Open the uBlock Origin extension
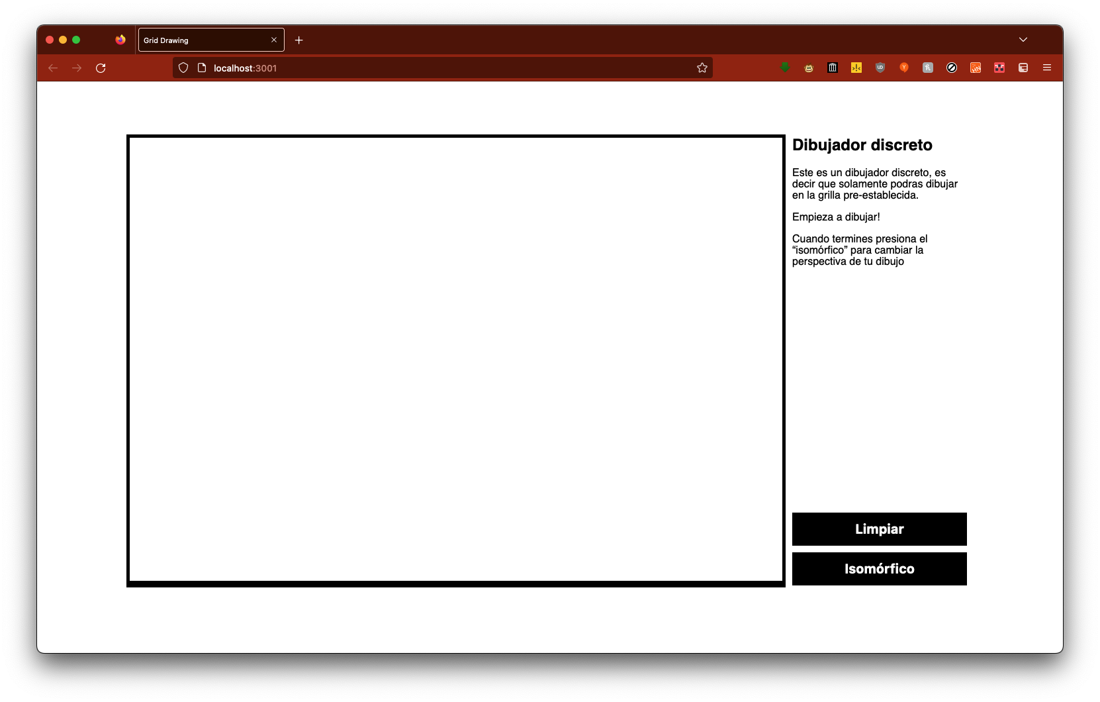Screen dimensions: 1100x702 point(880,68)
